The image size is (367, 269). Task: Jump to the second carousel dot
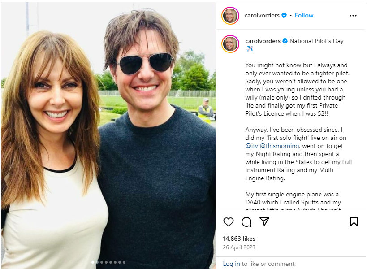[97, 262]
